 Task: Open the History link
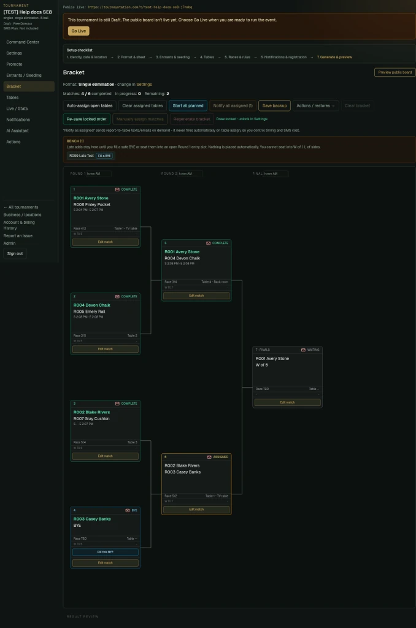(x=10, y=228)
